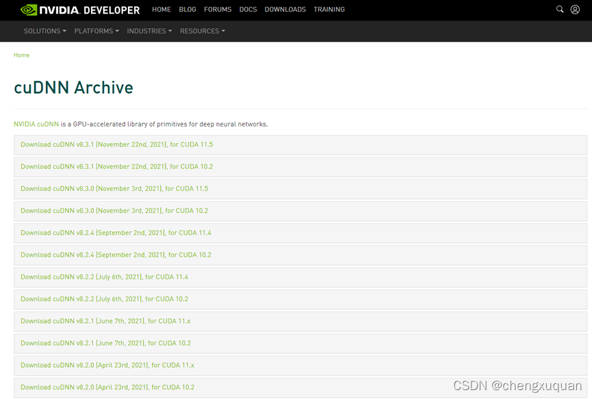Follow the NVIDIA cuDNN link
Screen dimensions: 592x399
pos(36,124)
